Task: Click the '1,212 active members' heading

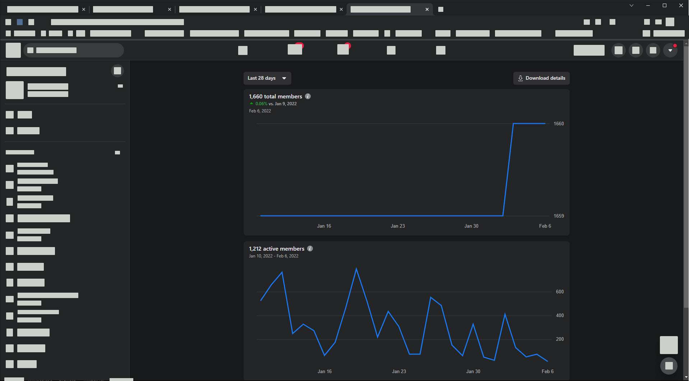Action: pos(277,248)
